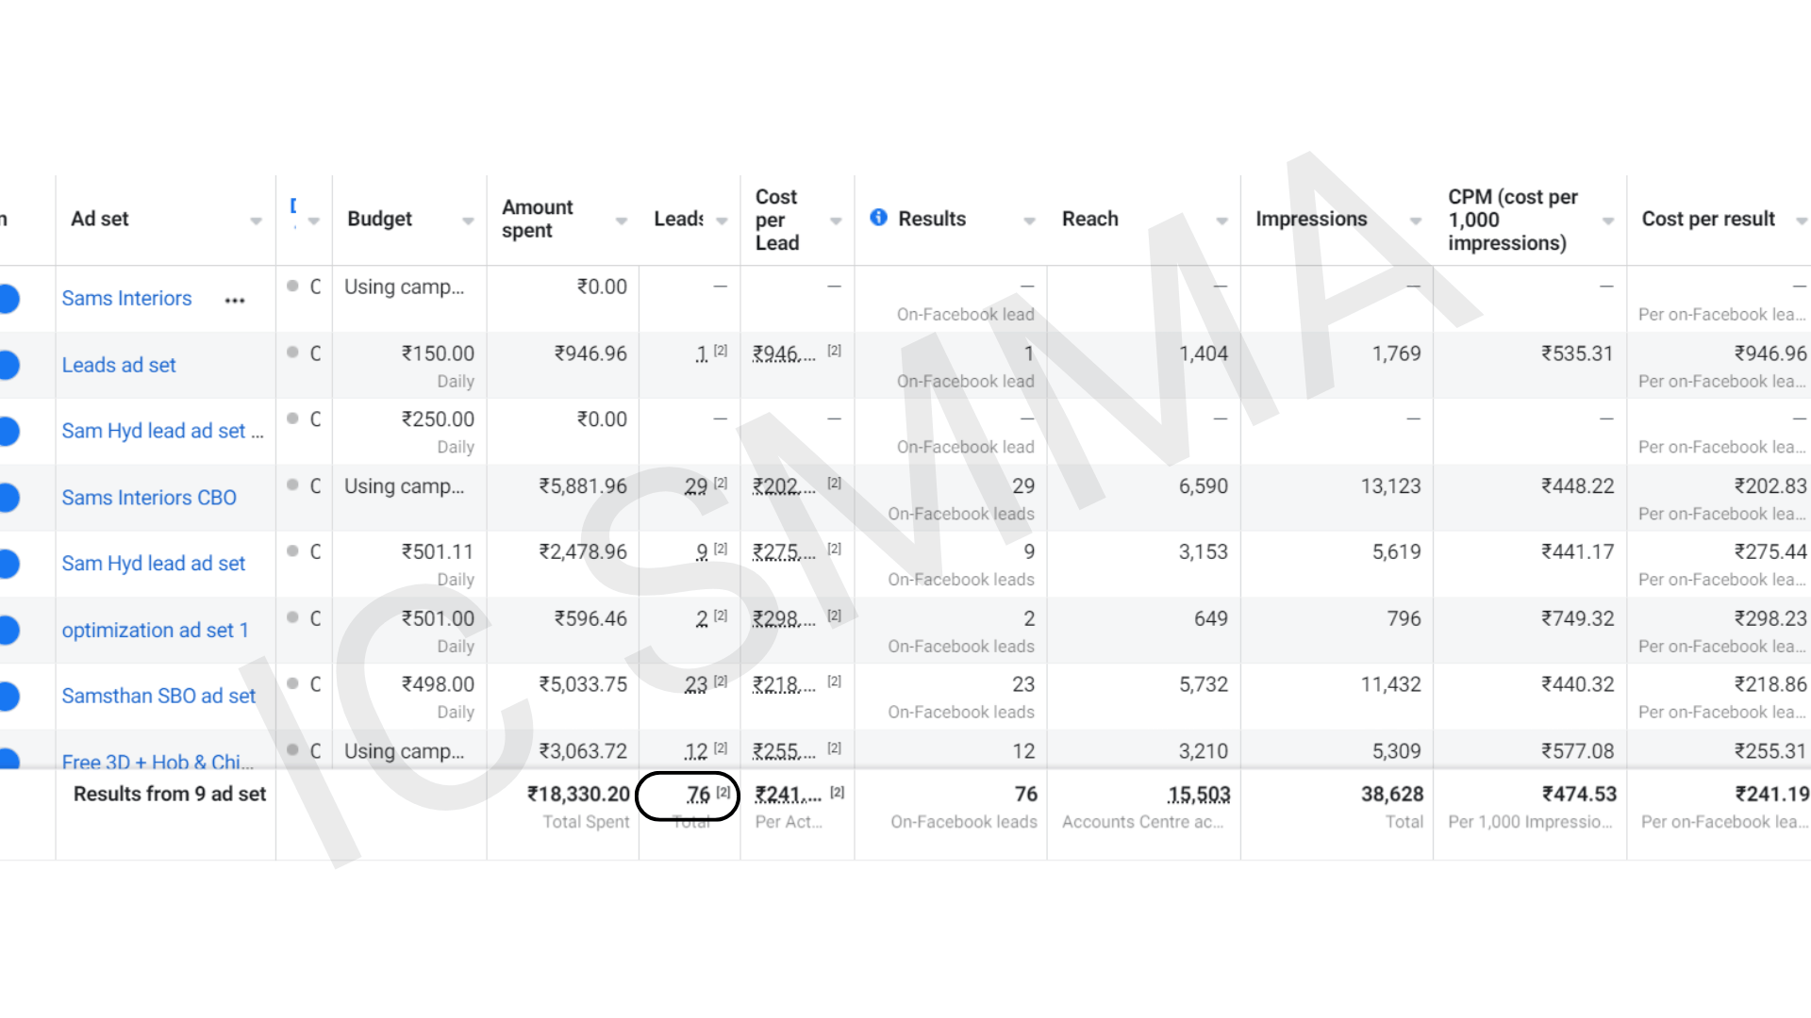Click the 15,503 total reach value
The width and height of the screenshot is (1811, 1018).
tap(1199, 795)
